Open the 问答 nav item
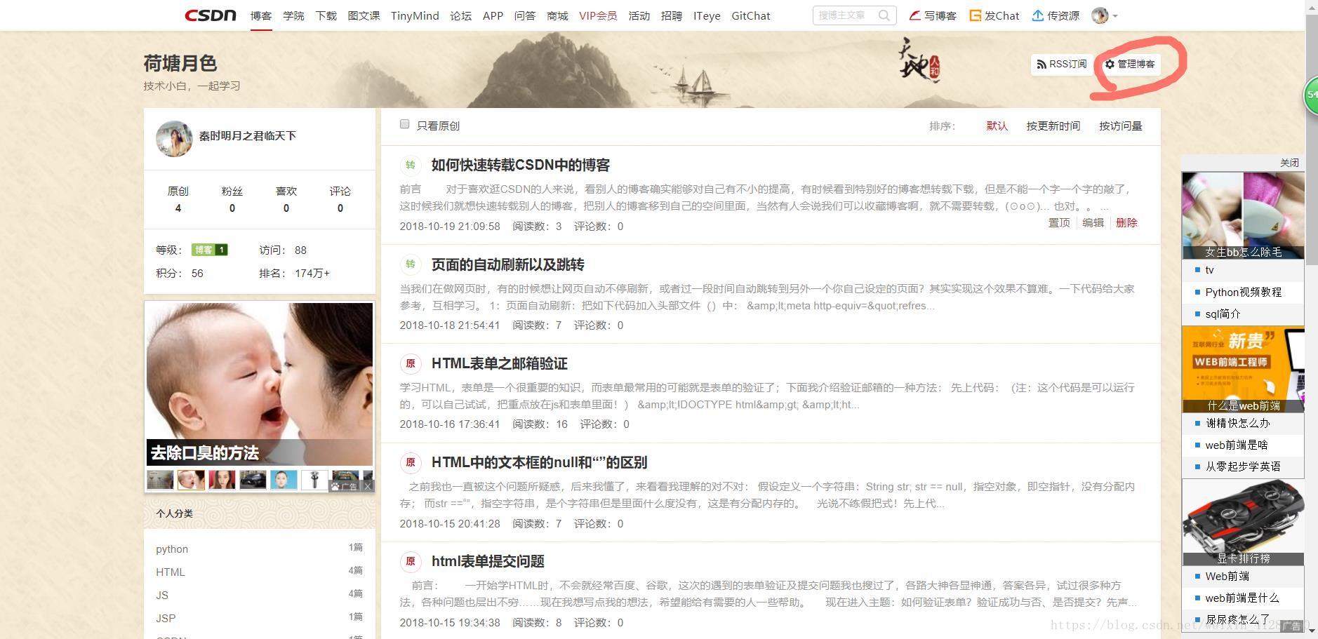The width and height of the screenshot is (1318, 639). (x=524, y=15)
